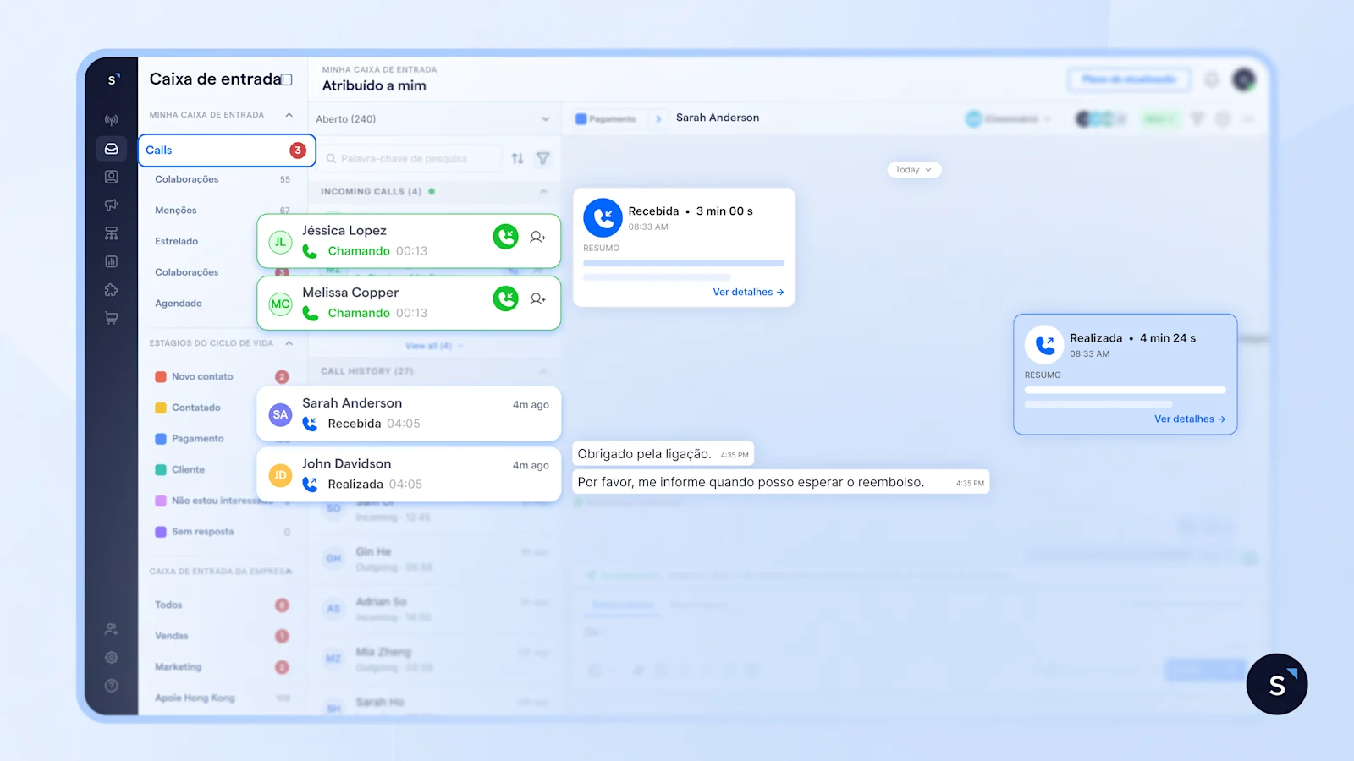Screen dimensions: 1354x761
Task: Select the Estrelado inbox item
Action: pos(176,241)
